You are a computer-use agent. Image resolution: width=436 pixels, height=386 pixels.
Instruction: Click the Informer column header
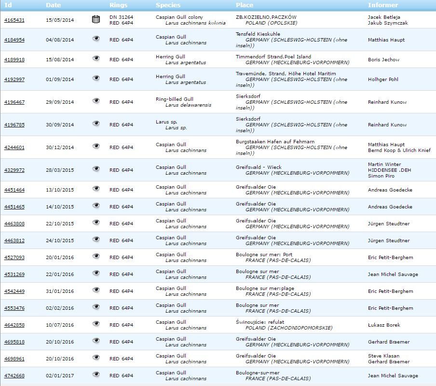click(383, 5)
